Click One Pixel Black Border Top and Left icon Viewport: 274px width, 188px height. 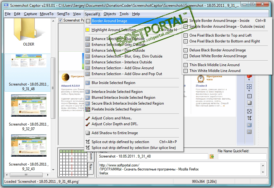point(185,35)
